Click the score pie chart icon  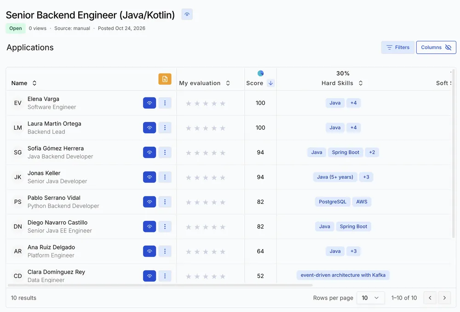pos(260,73)
